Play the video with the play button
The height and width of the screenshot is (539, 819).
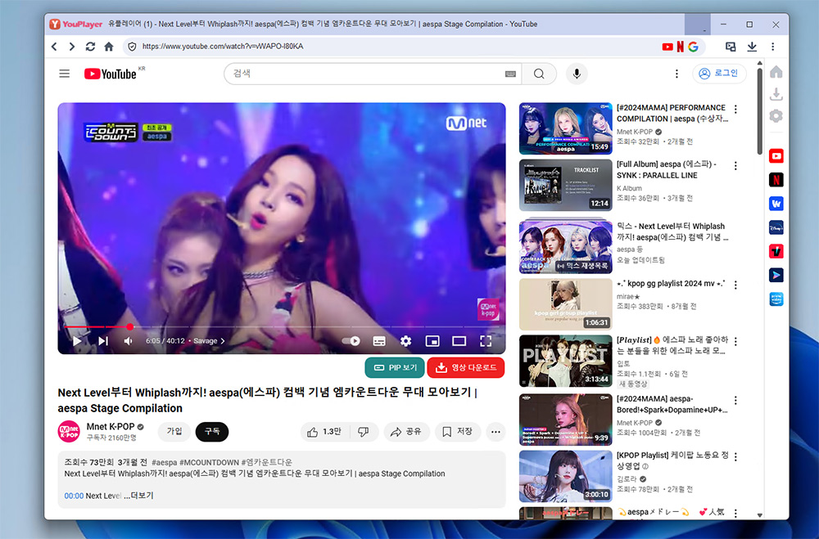point(77,341)
